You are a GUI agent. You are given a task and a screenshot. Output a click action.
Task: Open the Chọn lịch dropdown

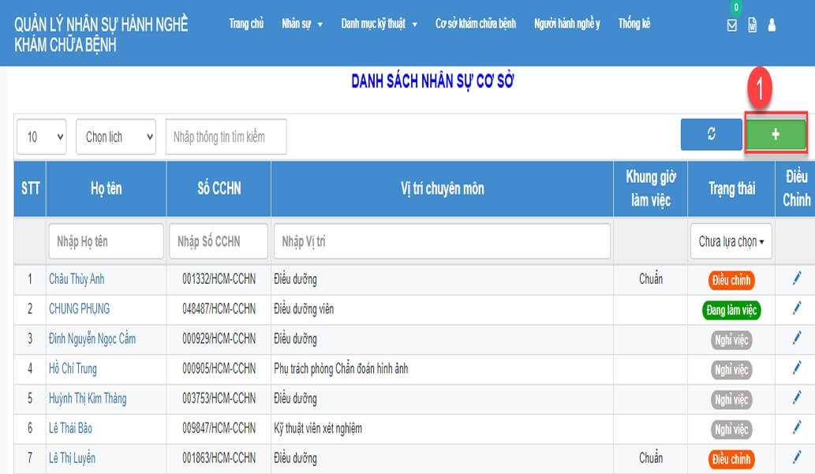pos(116,136)
